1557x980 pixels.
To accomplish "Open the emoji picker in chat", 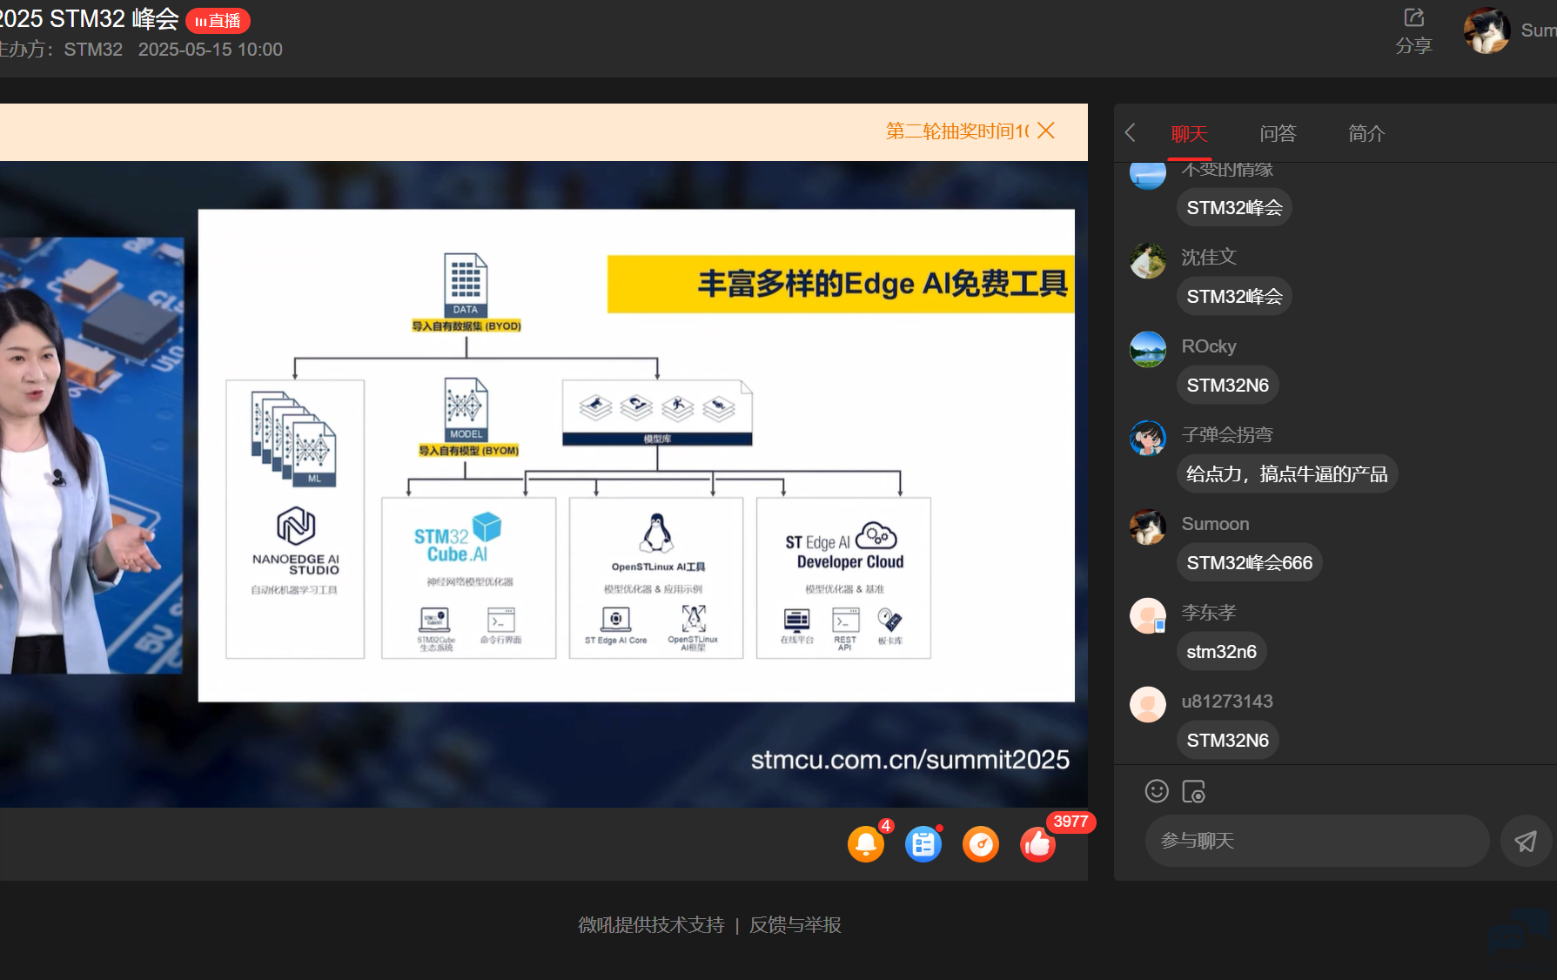I will point(1157,790).
